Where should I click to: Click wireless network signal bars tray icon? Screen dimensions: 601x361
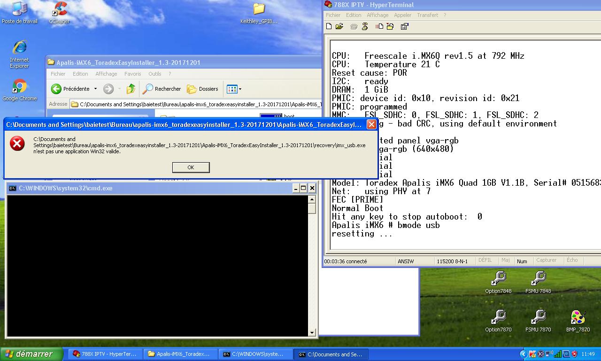pos(558,354)
